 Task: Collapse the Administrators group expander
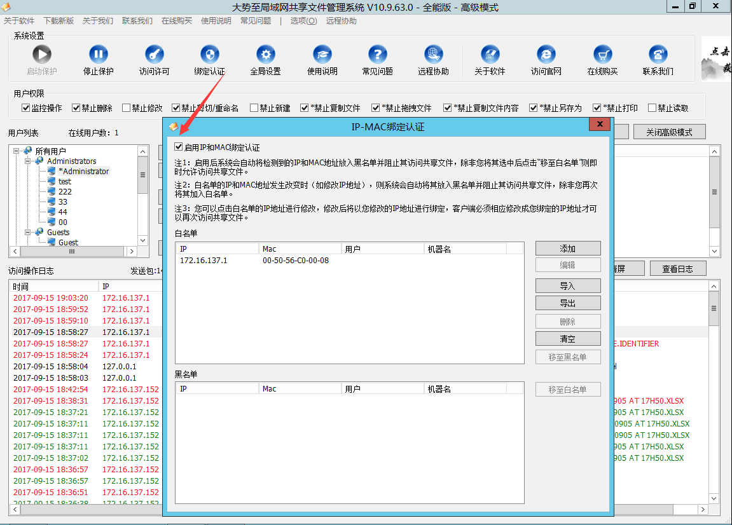pyautogui.click(x=29, y=161)
